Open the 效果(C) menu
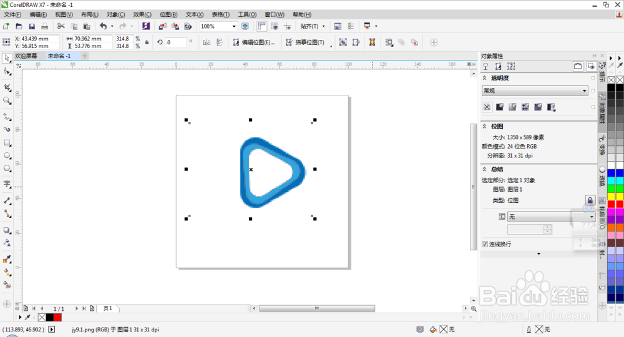The height and width of the screenshot is (337, 624). tap(142, 14)
